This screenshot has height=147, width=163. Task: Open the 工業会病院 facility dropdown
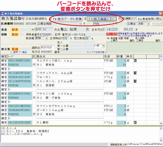[80, 24]
